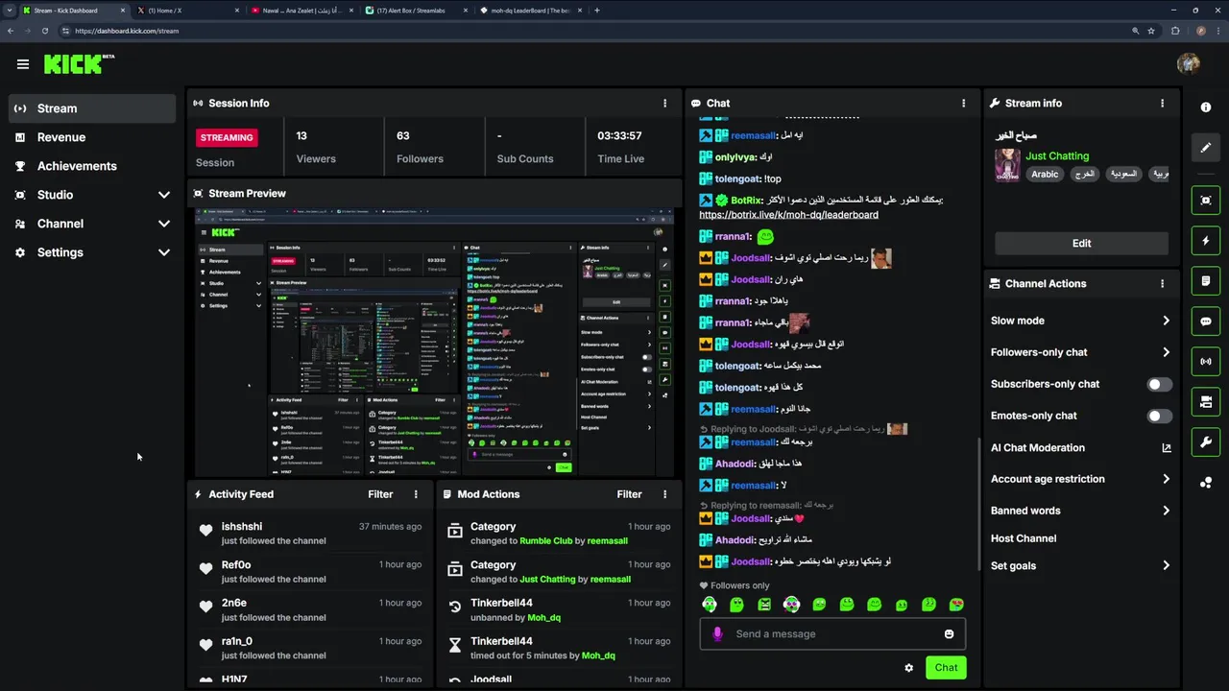Click the Just Chatting category thumbnail
The height and width of the screenshot is (691, 1229).
click(1007, 165)
